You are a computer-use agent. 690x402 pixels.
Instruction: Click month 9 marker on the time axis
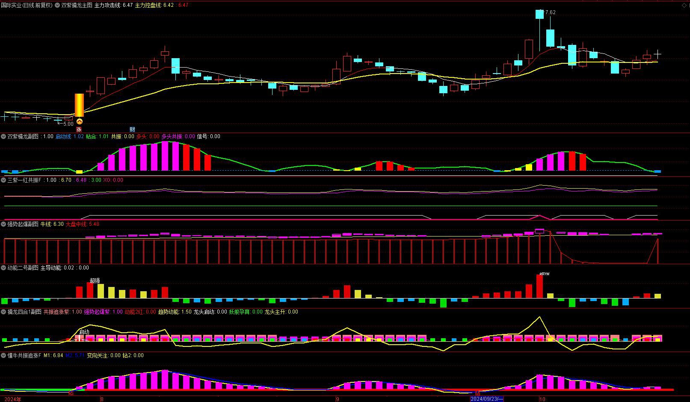click(338, 399)
